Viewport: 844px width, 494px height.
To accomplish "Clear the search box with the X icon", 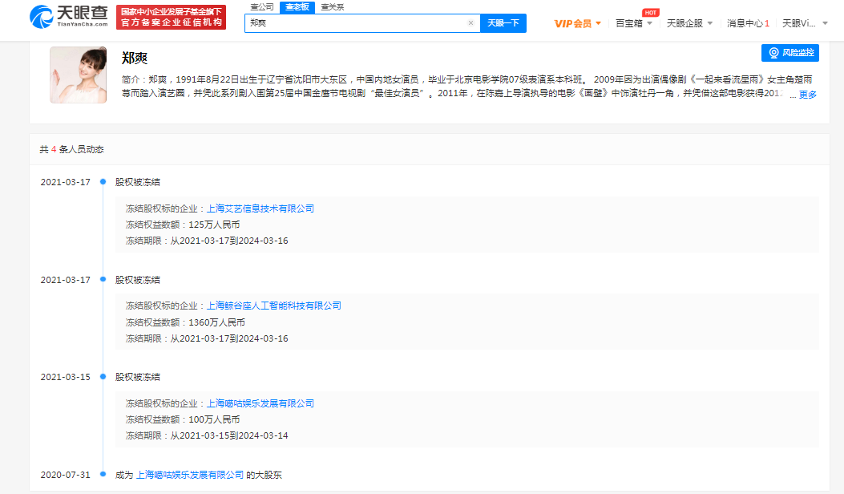I will (470, 23).
